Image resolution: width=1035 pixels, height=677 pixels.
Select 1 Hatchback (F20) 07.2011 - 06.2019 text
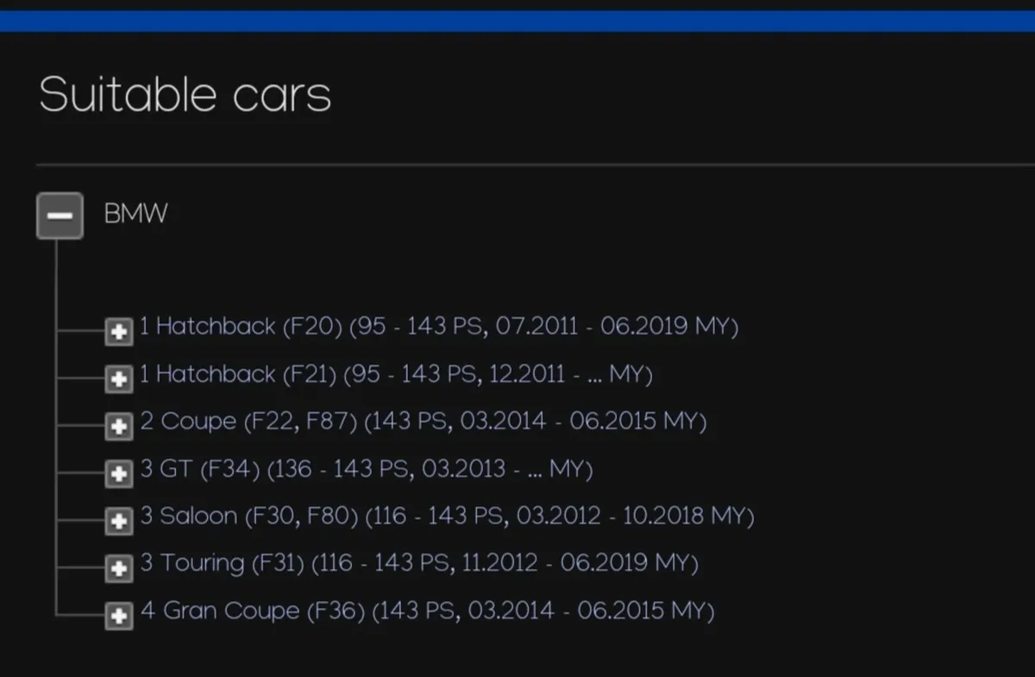click(438, 327)
